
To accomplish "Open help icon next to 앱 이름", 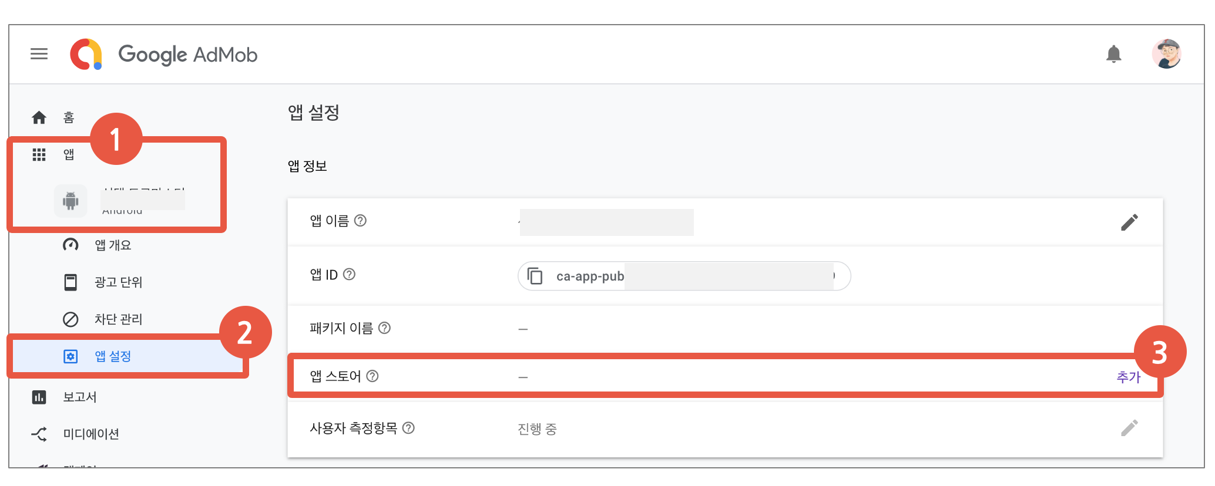I will click(x=361, y=220).
